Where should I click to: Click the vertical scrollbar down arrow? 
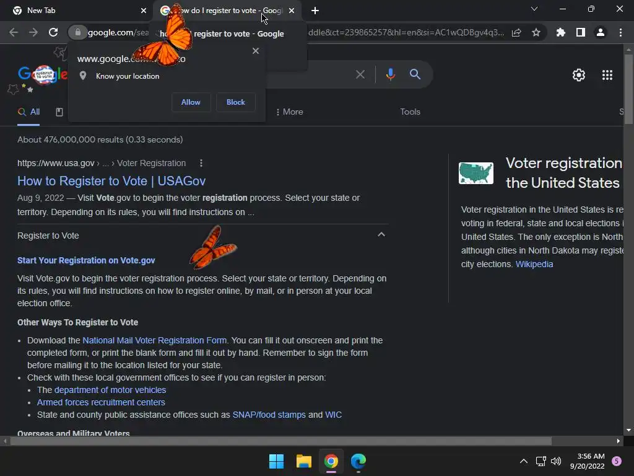(628, 430)
